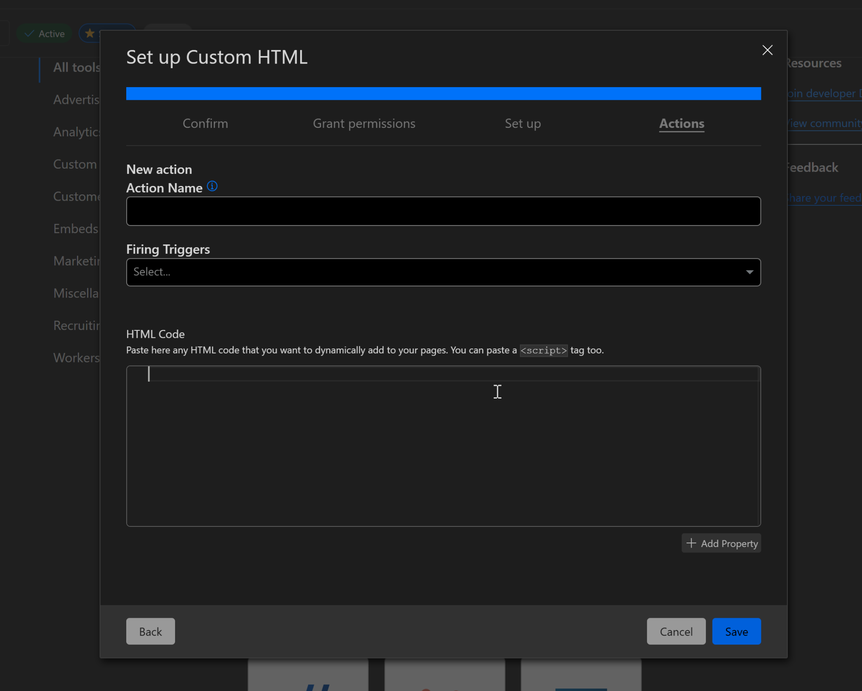Click the Action Name info icon
Image resolution: width=862 pixels, height=691 pixels.
coord(212,186)
